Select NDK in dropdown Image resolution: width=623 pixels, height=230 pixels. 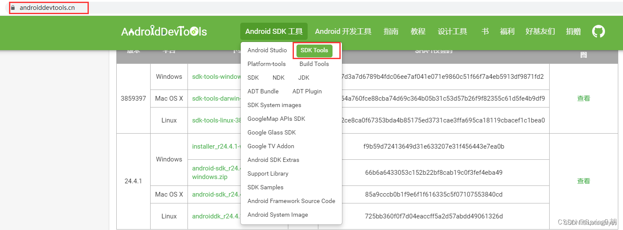[278, 78]
